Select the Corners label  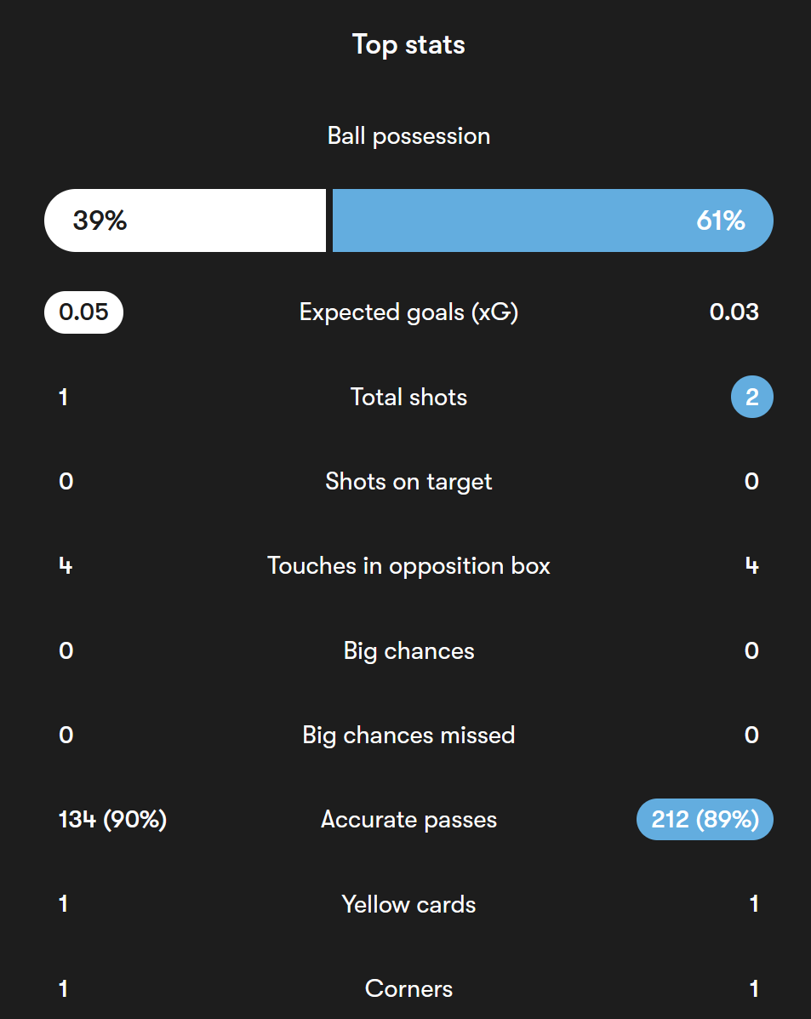pos(408,988)
